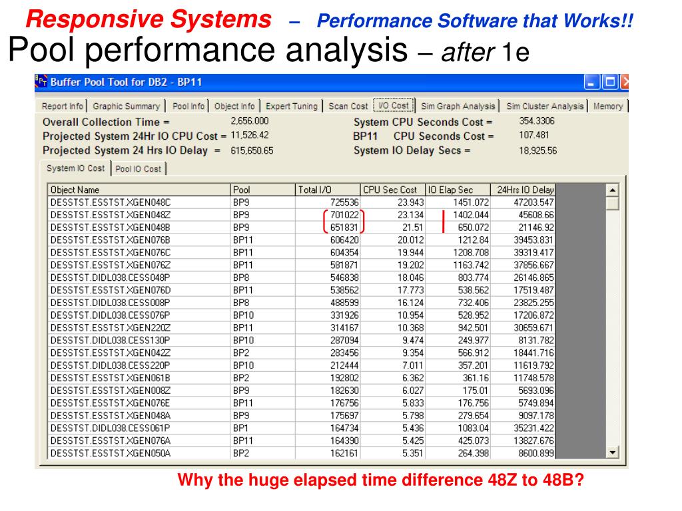Select row DESSTST.ESSTST.XGEN008Z
The image size is (682, 511).
coord(302,391)
